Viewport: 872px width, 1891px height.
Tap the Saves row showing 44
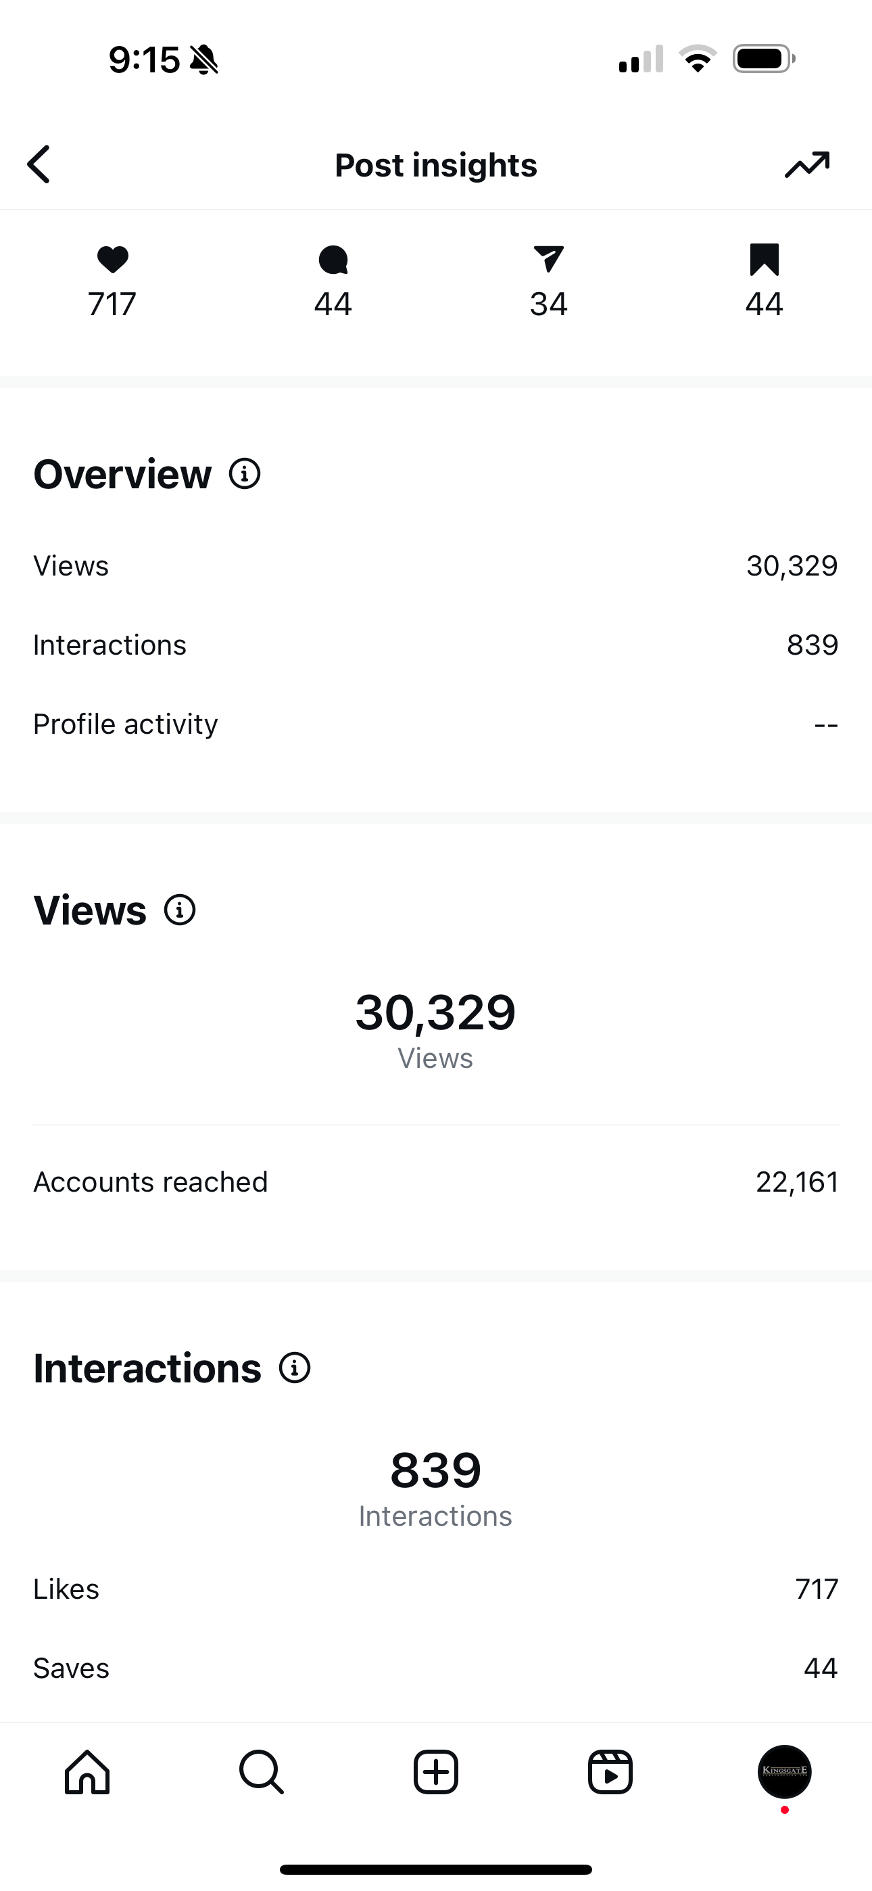coord(436,1668)
